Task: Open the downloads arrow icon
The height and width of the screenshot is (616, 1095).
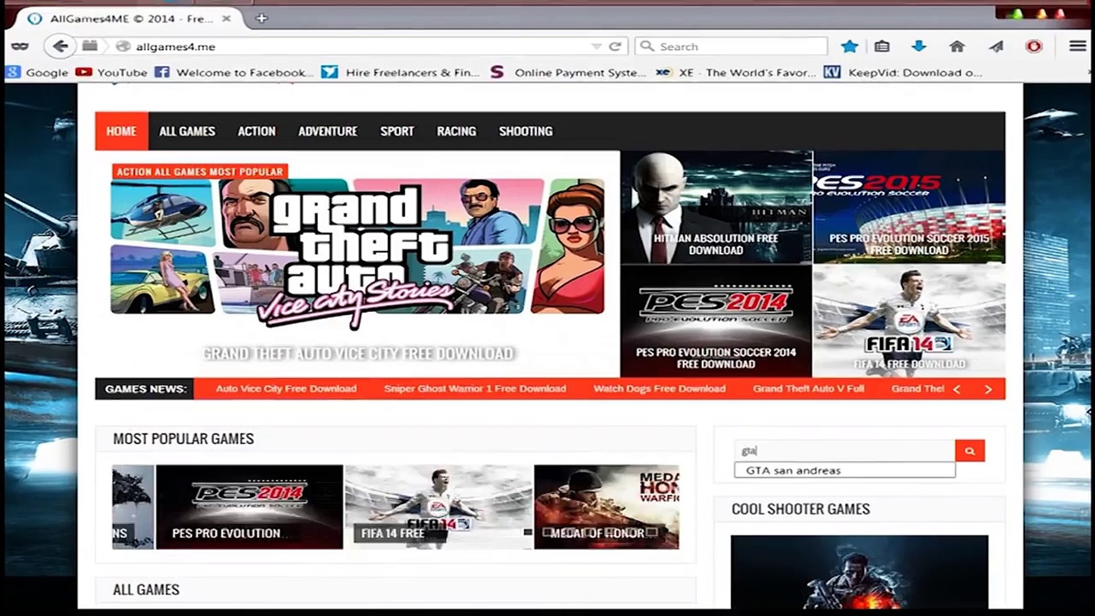Action: click(919, 46)
